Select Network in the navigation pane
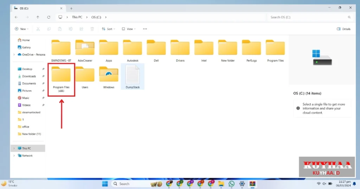The height and width of the screenshot is (189, 360). click(25, 156)
